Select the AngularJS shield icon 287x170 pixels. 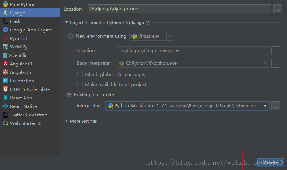[6, 72]
